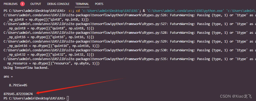Click the red problems count badge
The image size is (256, 101).
coord(22,4)
